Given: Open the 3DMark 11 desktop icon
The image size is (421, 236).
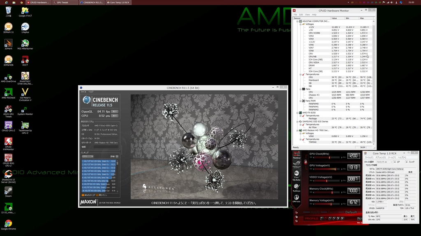Looking at the screenshot, I should pos(8,28).
